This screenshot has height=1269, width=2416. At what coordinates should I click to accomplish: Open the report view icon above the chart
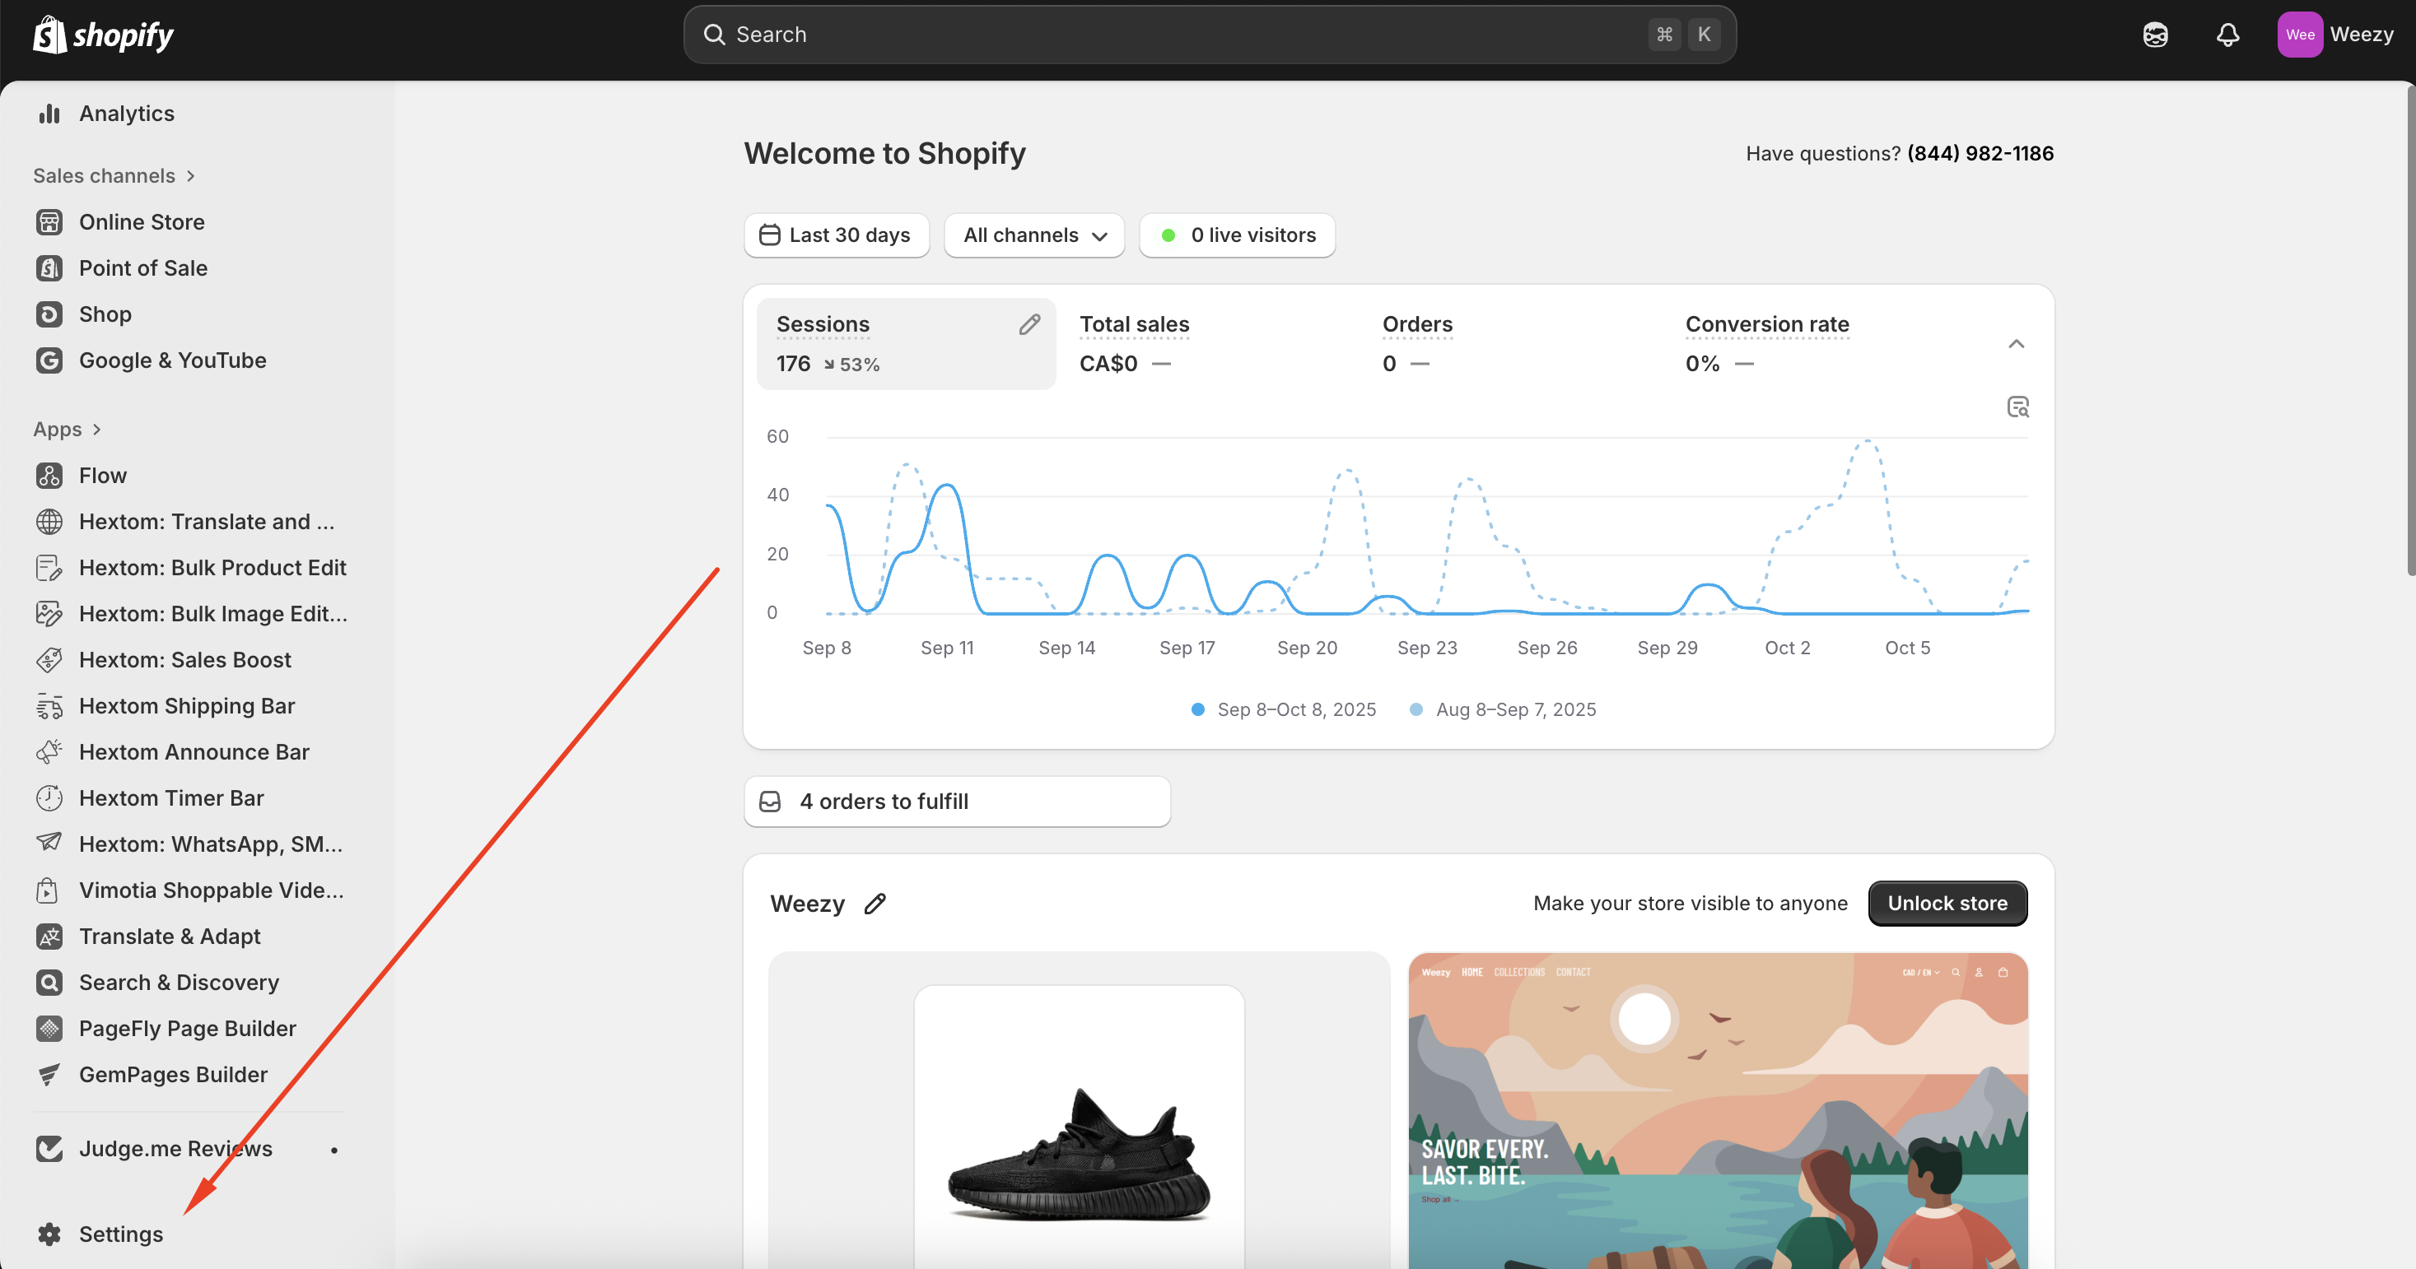coord(2017,407)
